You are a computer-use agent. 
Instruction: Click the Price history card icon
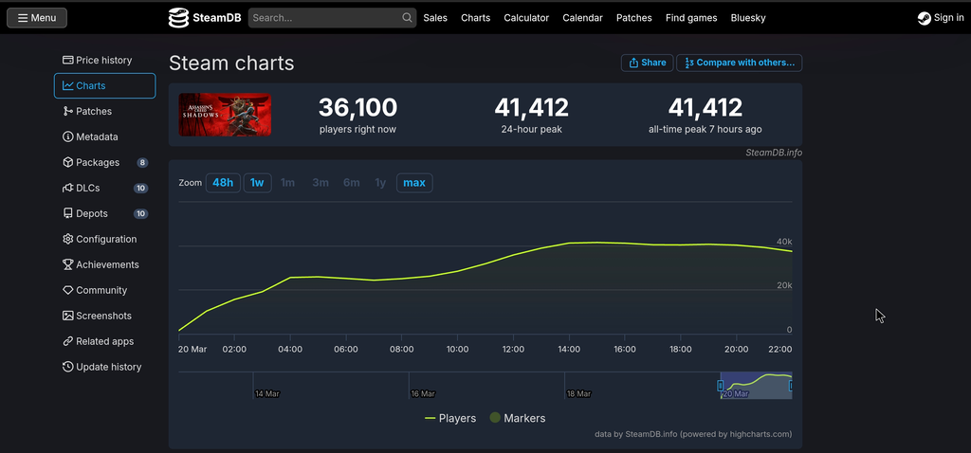pyautogui.click(x=68, y=60)
